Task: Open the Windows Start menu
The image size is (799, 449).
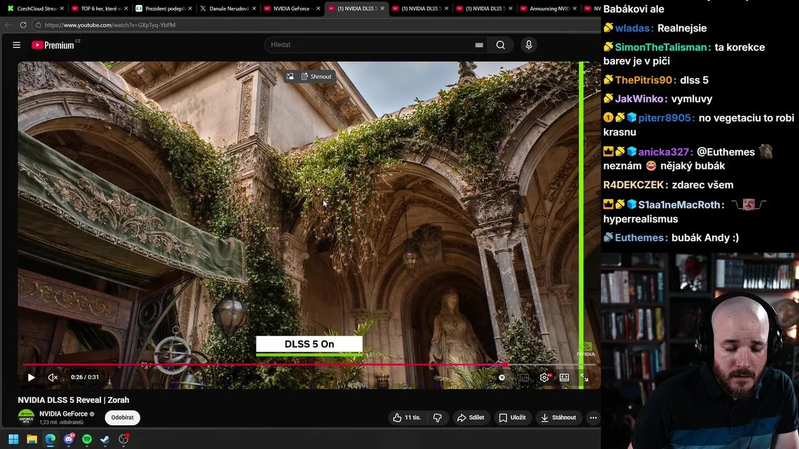Action: click(x=13, y=439)
